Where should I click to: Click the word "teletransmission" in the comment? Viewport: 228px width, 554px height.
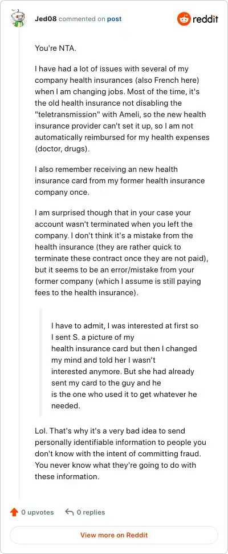point(87,114)
